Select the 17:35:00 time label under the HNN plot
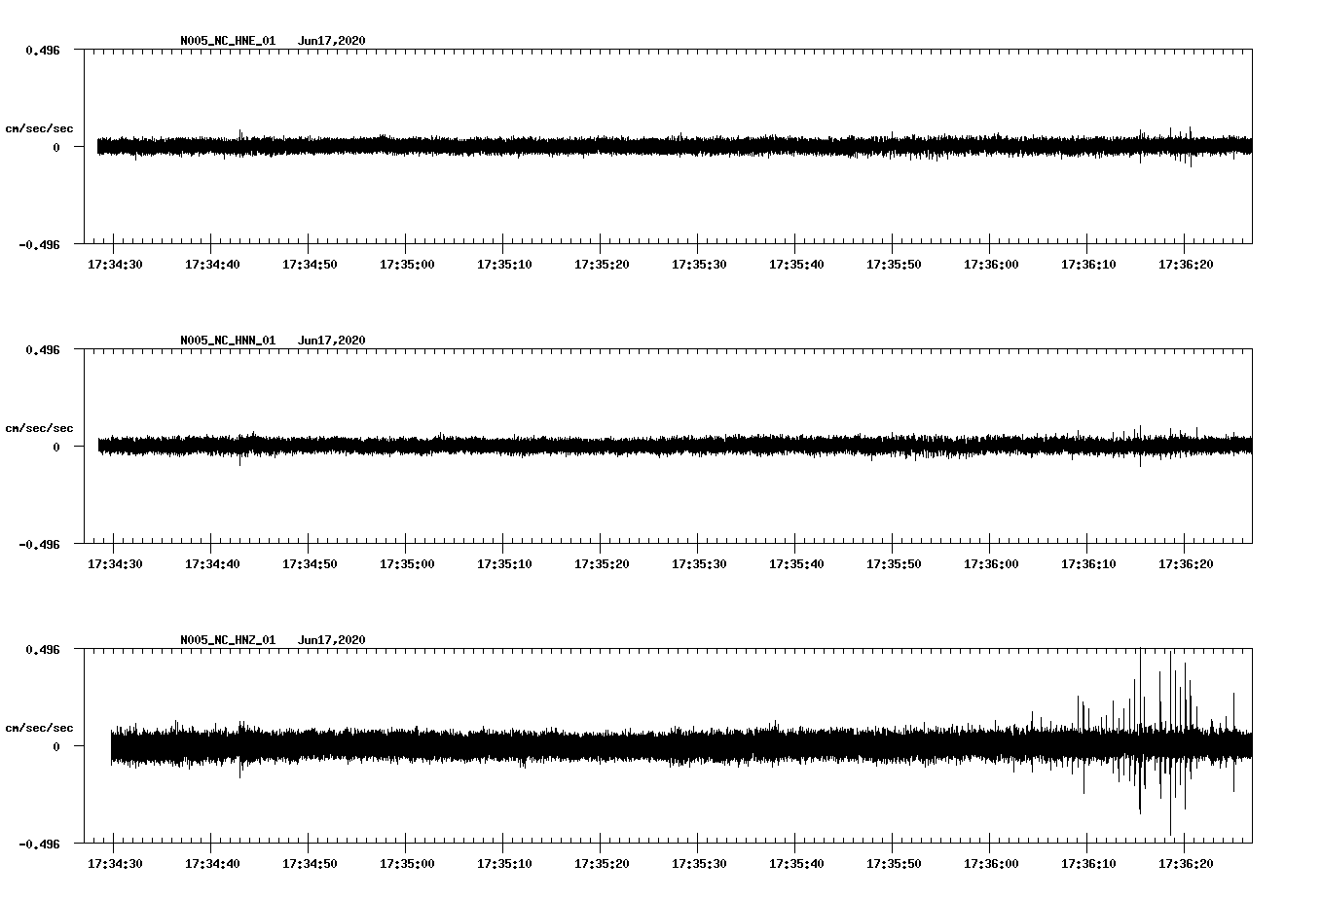The image size is (1322, 899). click(x=407, y=563)
